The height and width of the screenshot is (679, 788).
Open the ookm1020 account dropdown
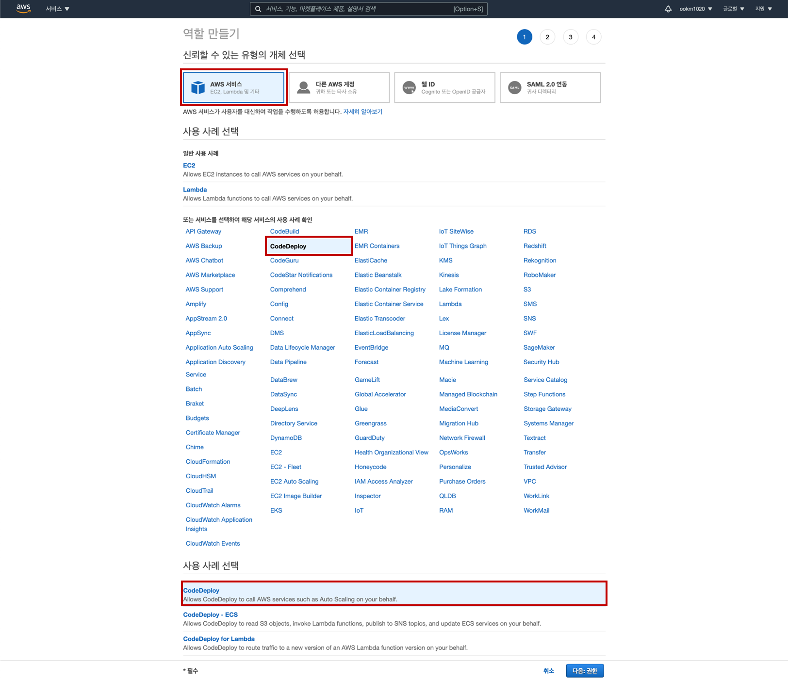tap(696, 9)
